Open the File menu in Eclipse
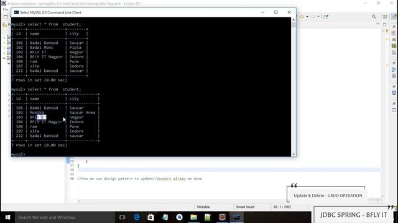The height and width of the screenshot is (223, 398). point(6,10)
